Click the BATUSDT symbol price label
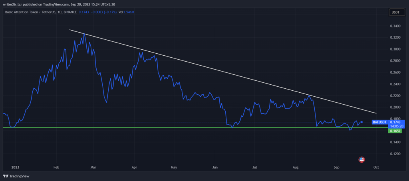Viewport: 409px width, 181px height. pyautogui.click(x=380, y=122)
